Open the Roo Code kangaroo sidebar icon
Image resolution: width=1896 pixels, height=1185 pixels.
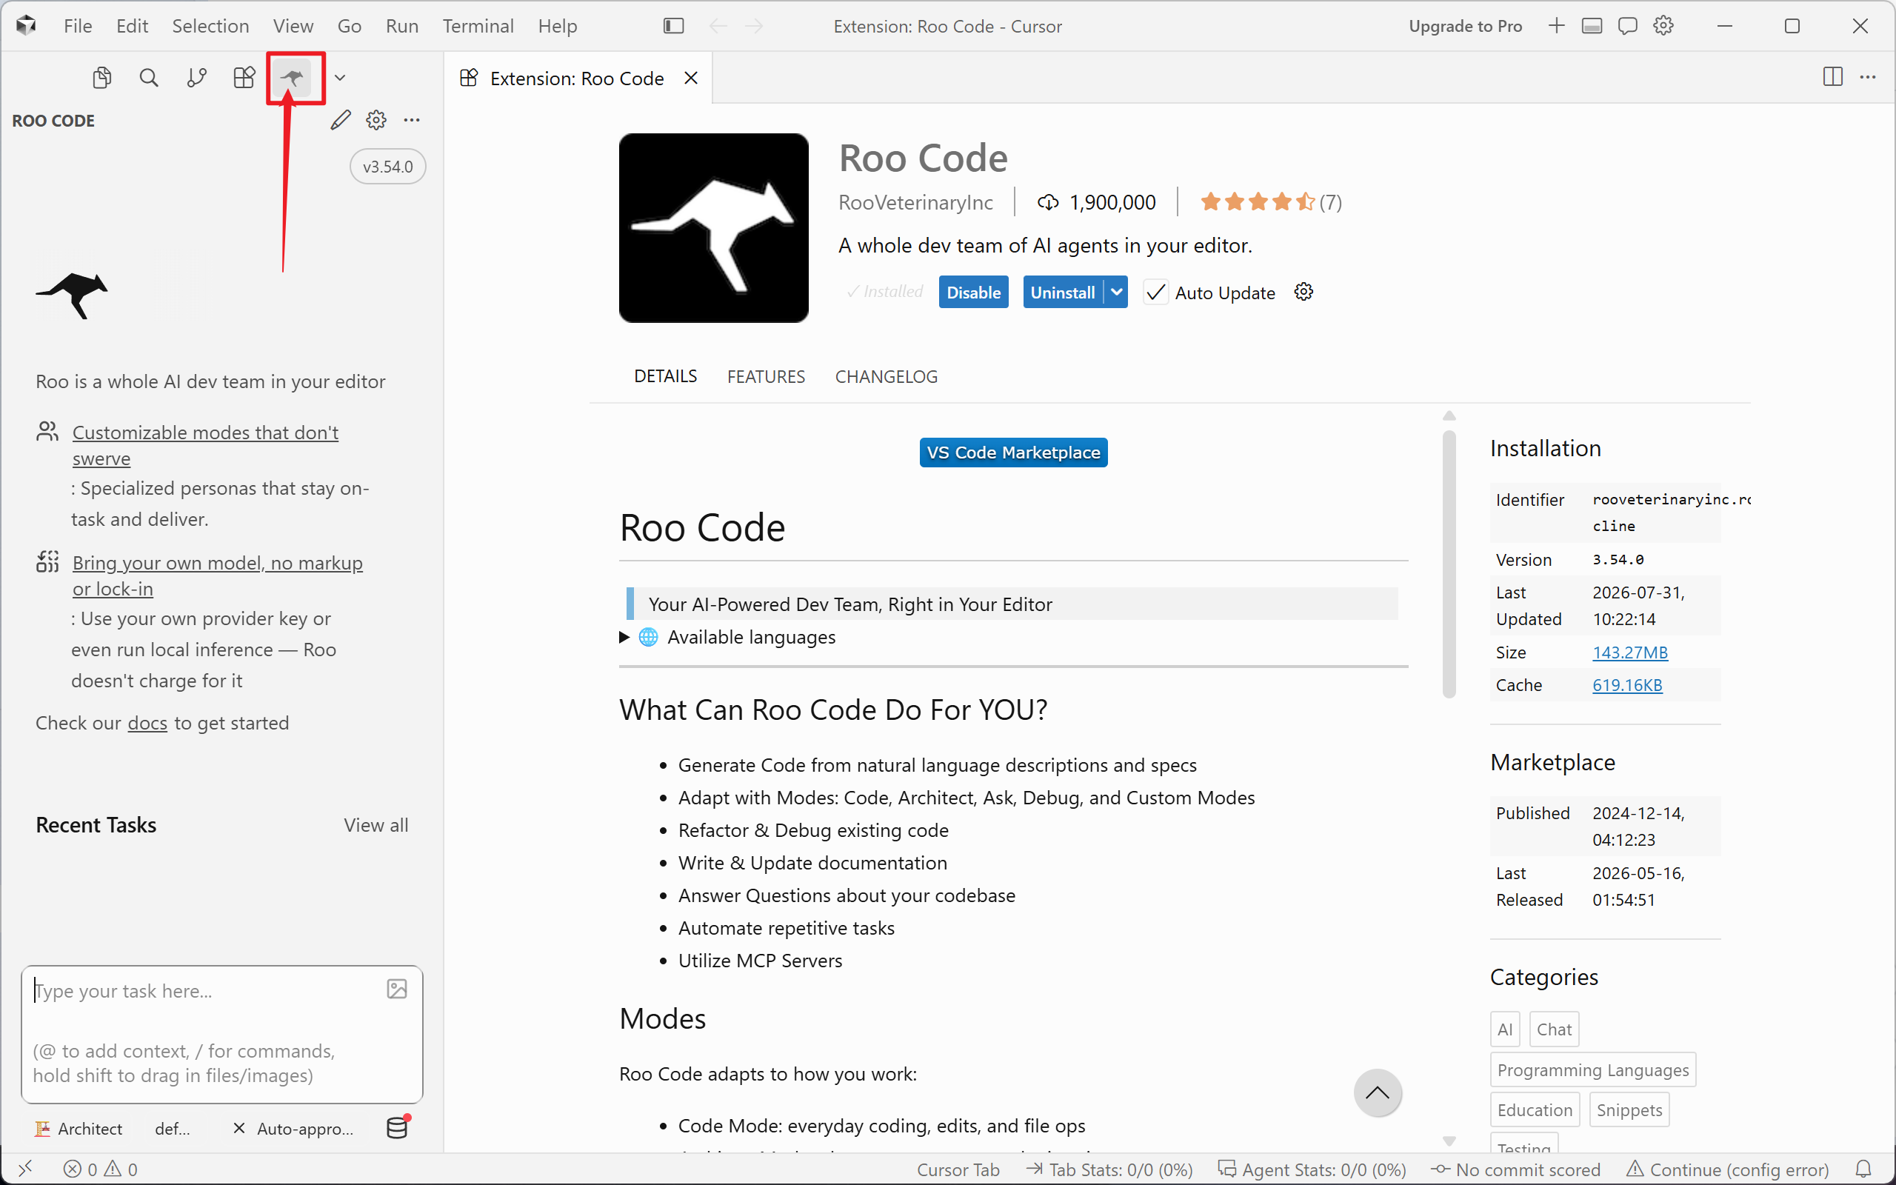coord(293,78)
